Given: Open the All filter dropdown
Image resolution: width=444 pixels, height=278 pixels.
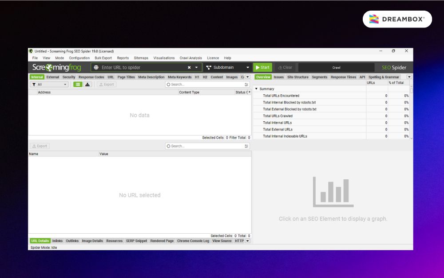Looking at the screenshot, I should click(49, 85).
